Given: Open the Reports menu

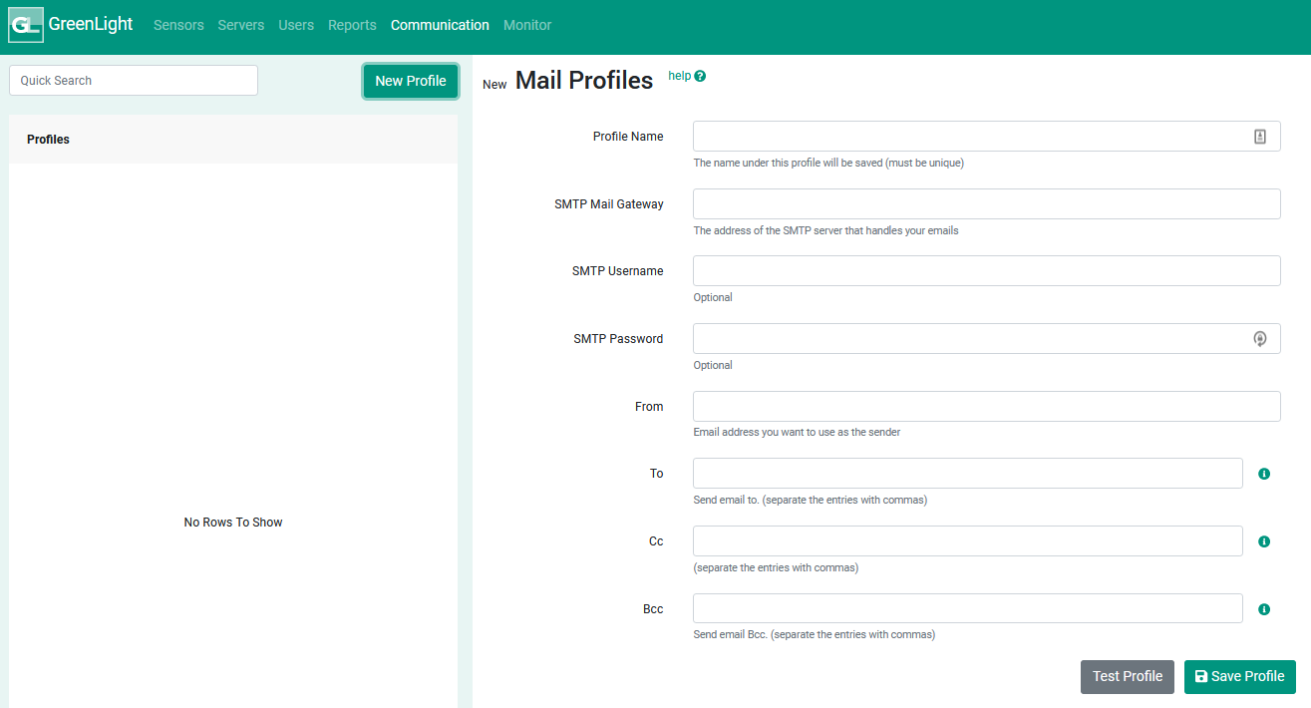Looking at the screenshot, I should click(x=352, y=25).
